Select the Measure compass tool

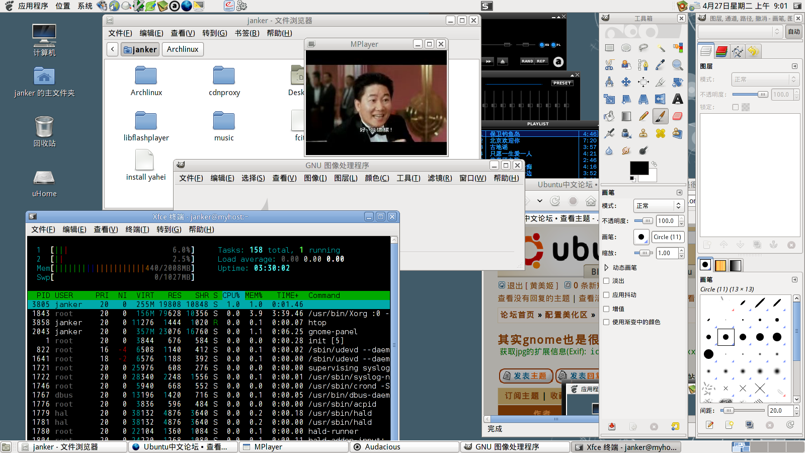click(609, 82)
